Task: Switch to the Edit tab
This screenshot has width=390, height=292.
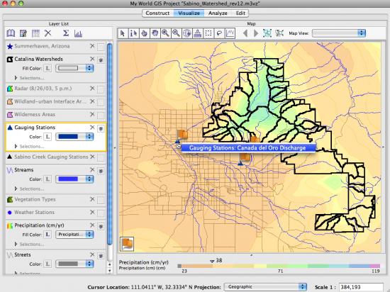Action: [240, 13]
